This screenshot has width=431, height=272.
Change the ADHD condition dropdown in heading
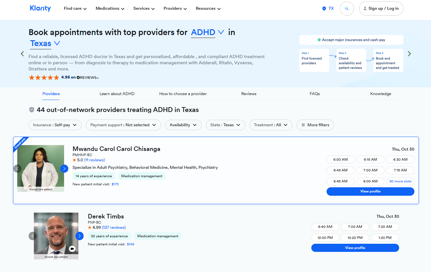tap(208, 32)
